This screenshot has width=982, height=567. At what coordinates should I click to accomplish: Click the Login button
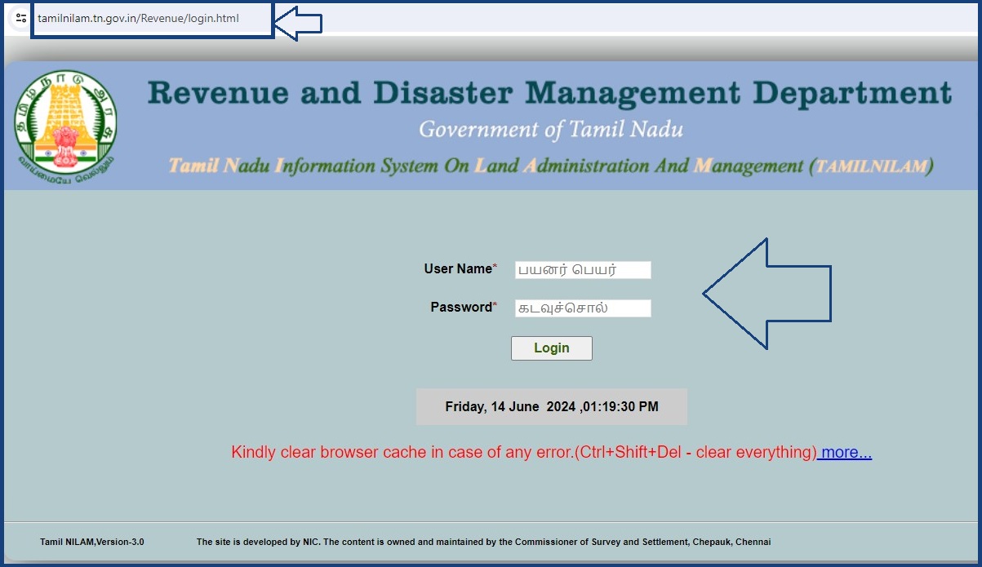pos(551,348)
